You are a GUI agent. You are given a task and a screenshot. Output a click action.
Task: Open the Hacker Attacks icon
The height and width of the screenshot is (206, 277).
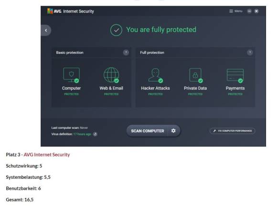click(156, 75)
